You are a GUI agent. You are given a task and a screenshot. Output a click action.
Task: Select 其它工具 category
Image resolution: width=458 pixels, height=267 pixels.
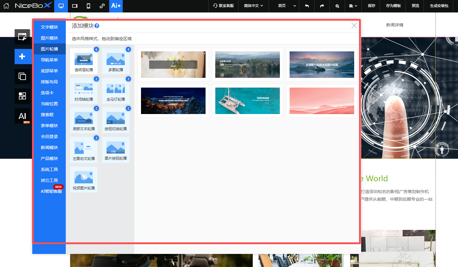(49, 180)
